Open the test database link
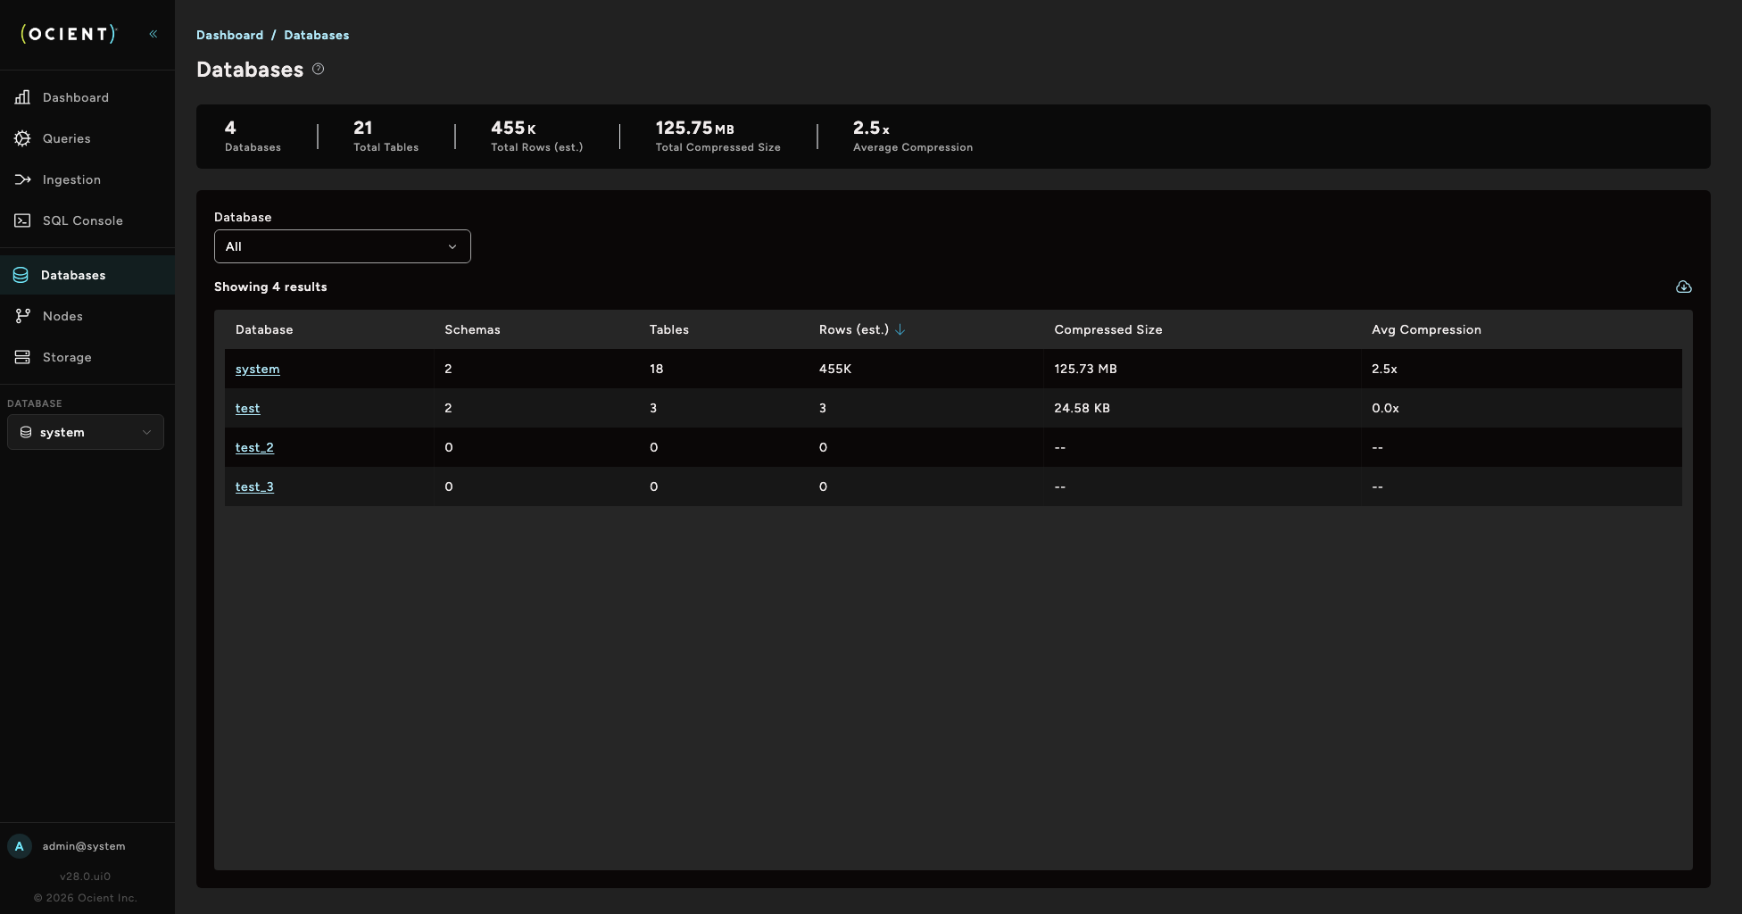Screen dimensions: 1742x914 coord(247,408)
